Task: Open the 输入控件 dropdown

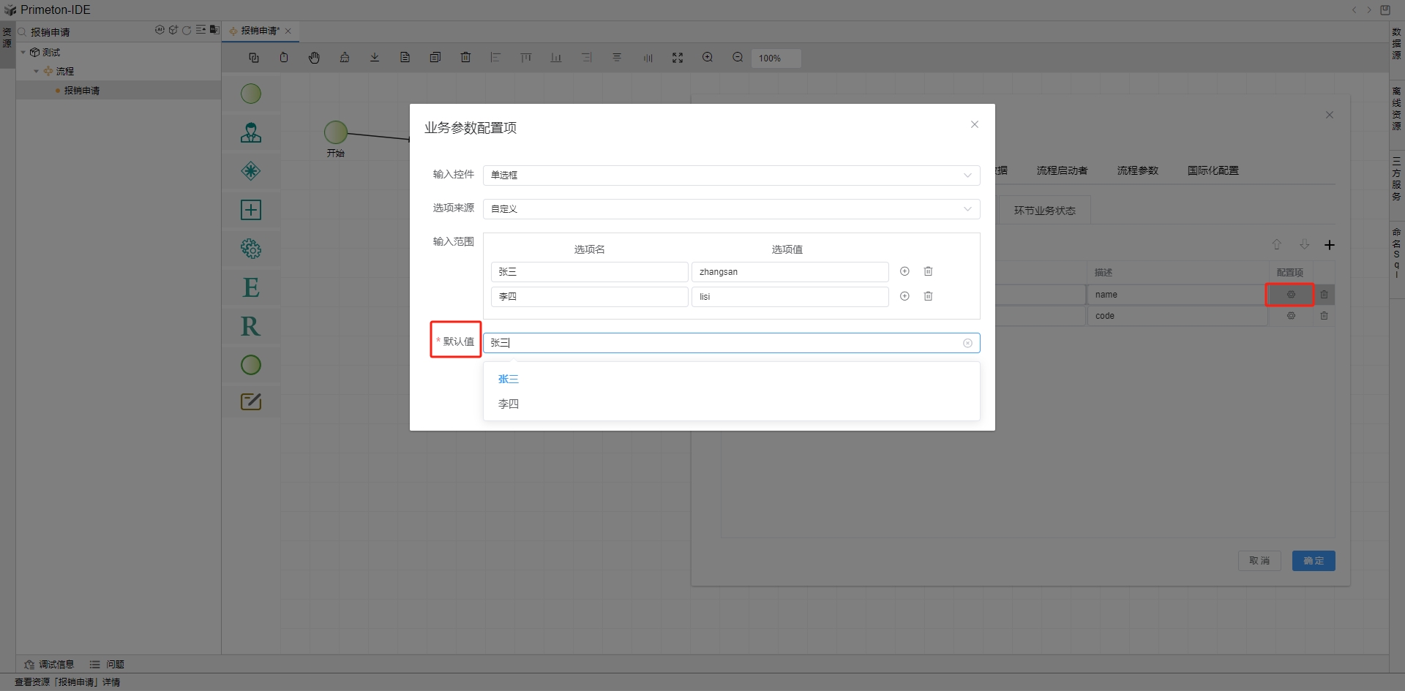Action: (731, 175)
